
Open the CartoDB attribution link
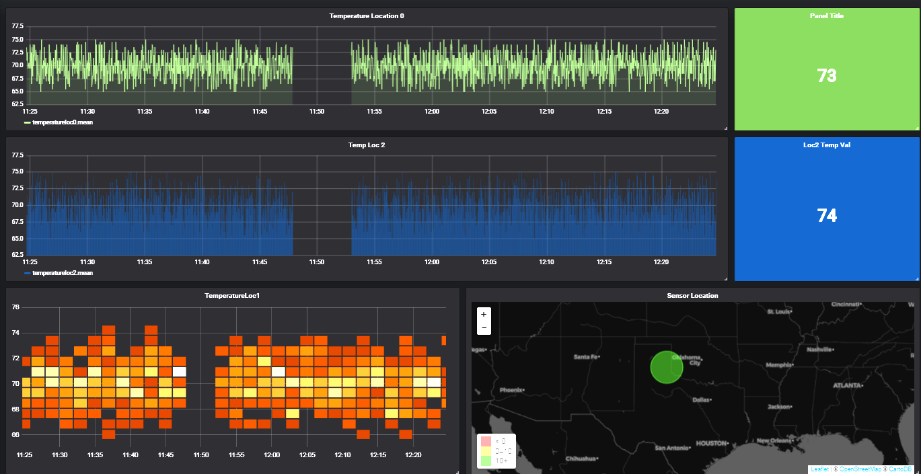900,469
